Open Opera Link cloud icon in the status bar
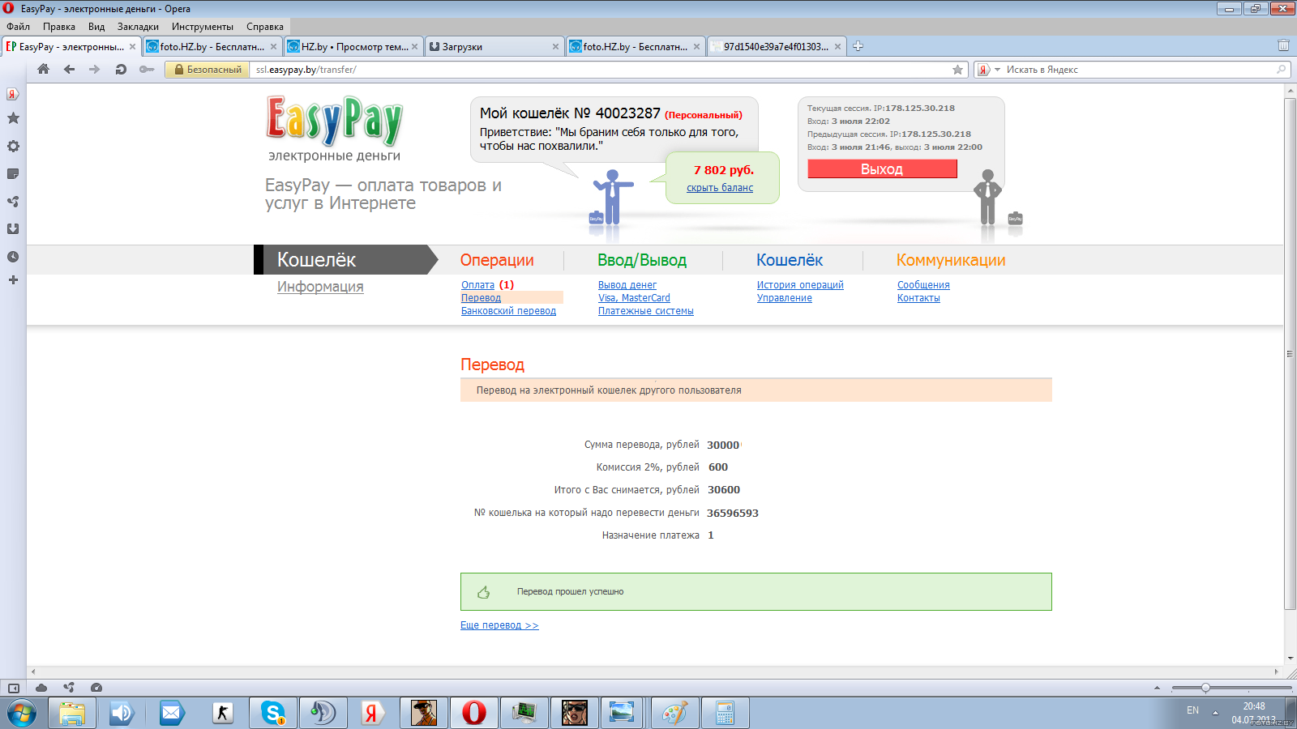This screenshot has width=1297, height=729. (x=41, y=688)
